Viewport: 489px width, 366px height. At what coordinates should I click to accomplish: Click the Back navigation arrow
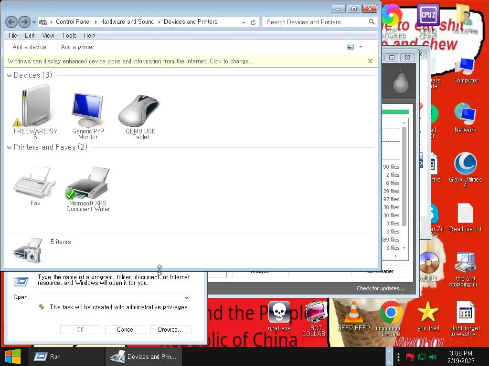(x=11, y=22)
